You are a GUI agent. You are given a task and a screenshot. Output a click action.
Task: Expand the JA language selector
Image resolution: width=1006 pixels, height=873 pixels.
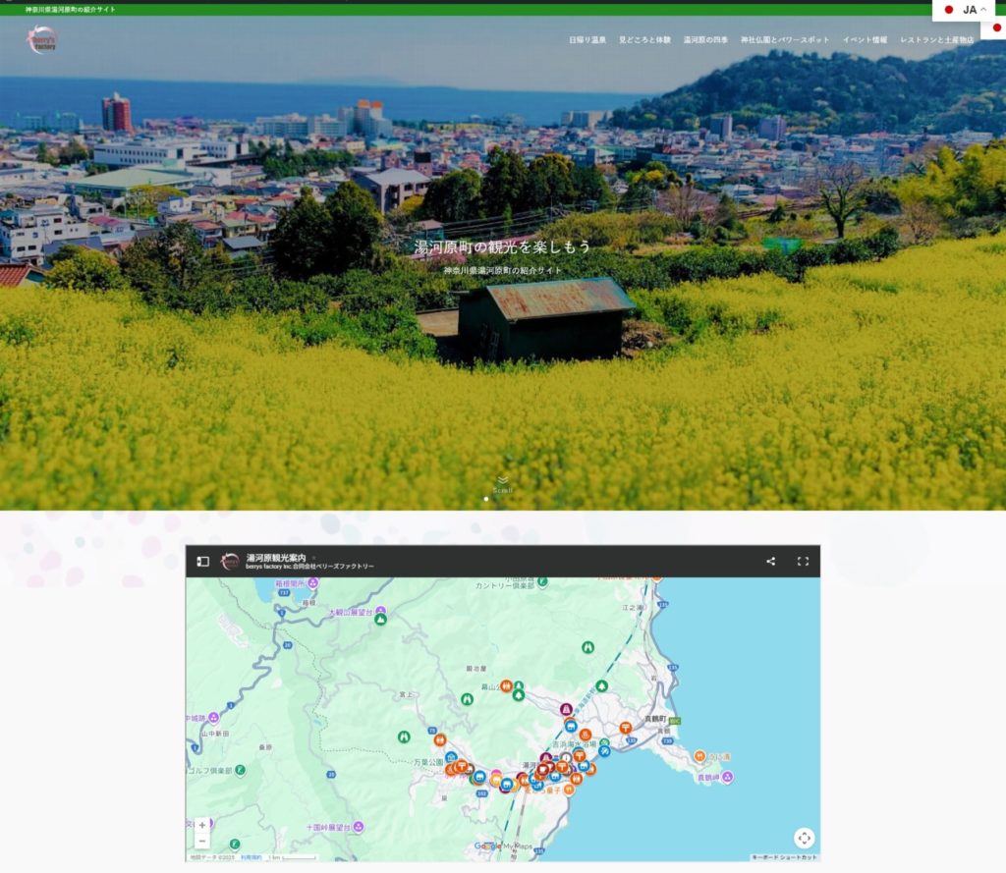click(968, 10)
